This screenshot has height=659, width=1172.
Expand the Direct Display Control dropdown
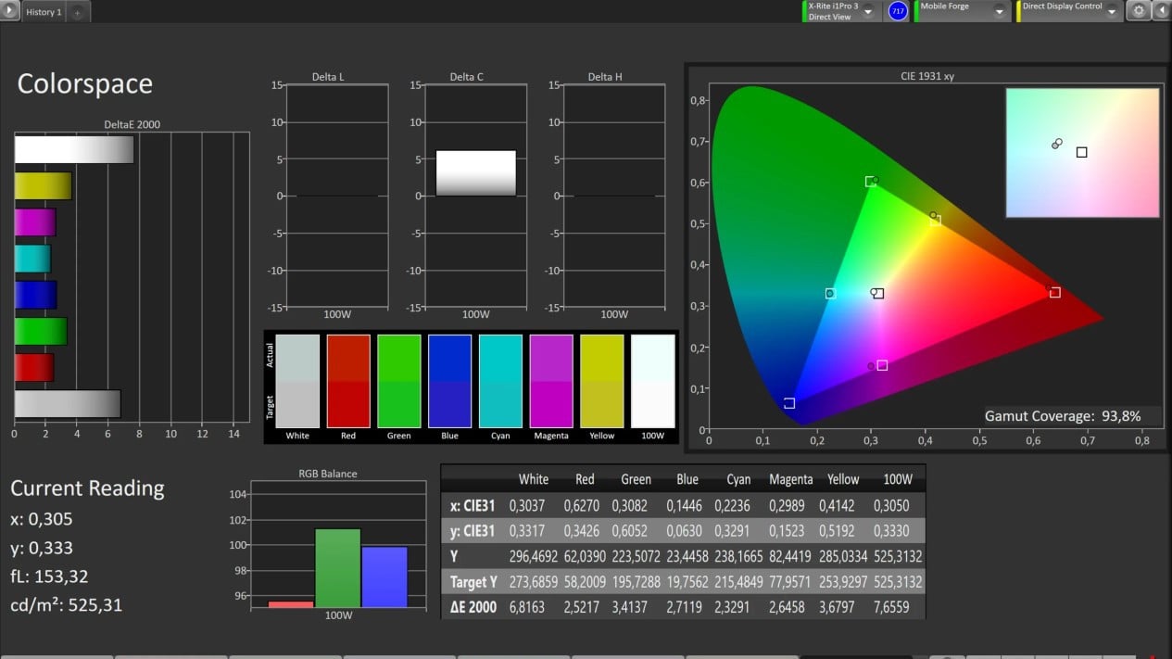click(1113, 12)
